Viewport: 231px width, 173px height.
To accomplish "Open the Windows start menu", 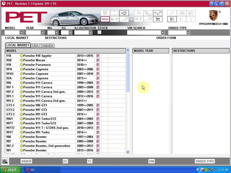I will pos(11,170).
